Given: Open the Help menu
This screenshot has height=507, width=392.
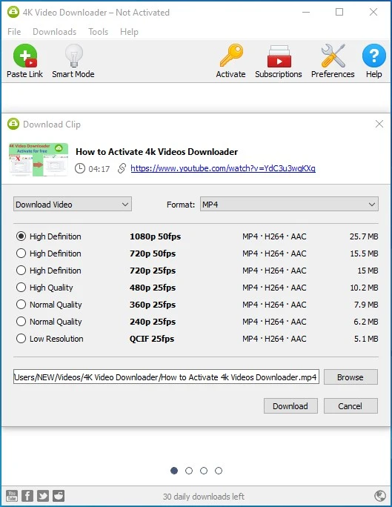Looking at the screenshot, I should [129, 32].
